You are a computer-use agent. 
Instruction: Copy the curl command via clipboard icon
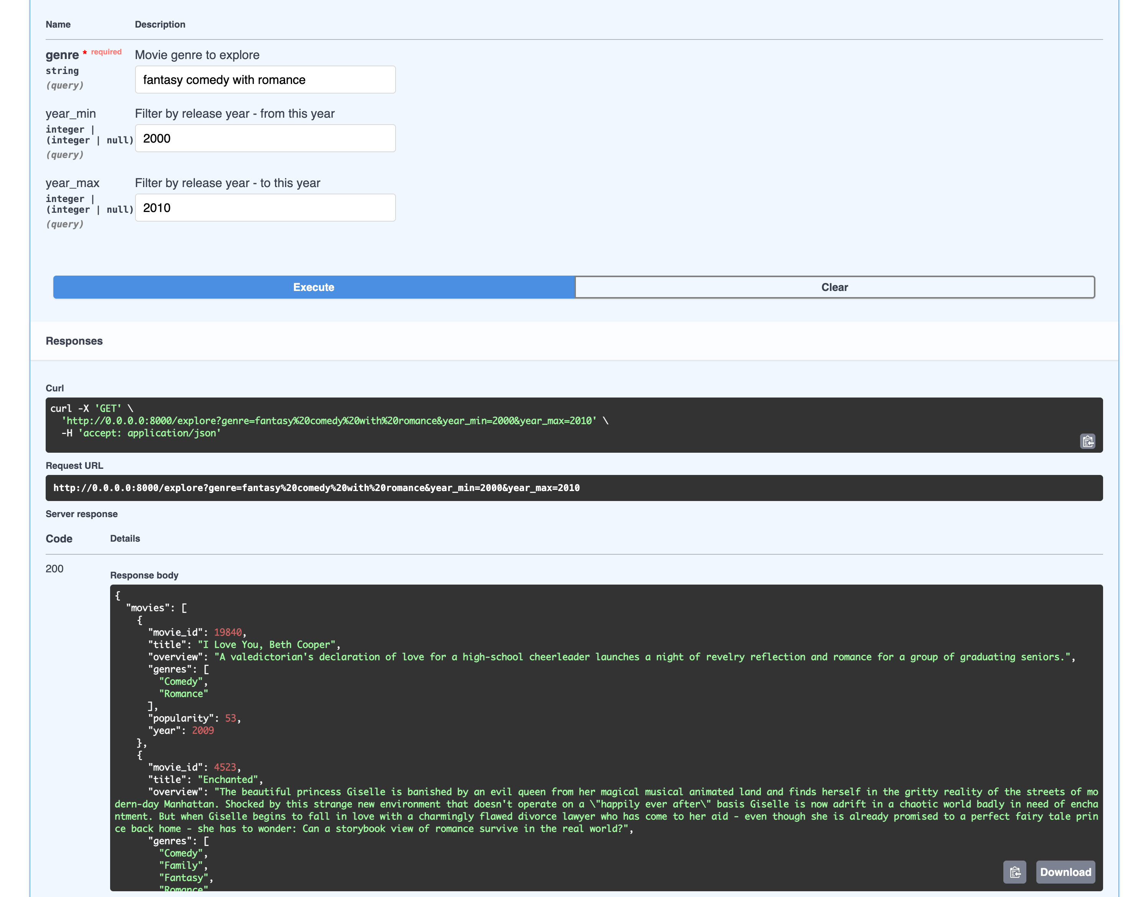click(1087, 442)
